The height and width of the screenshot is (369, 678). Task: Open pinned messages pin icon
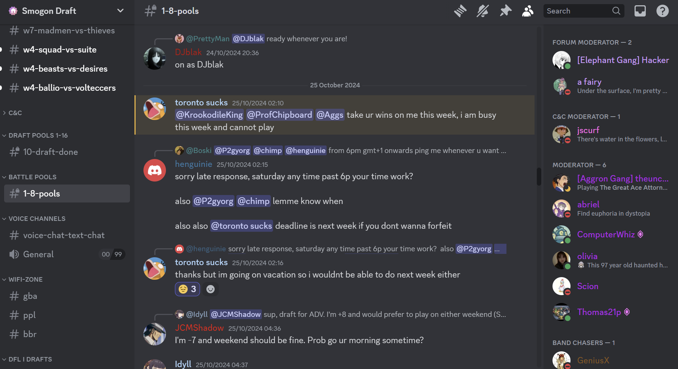coord(506,11)
